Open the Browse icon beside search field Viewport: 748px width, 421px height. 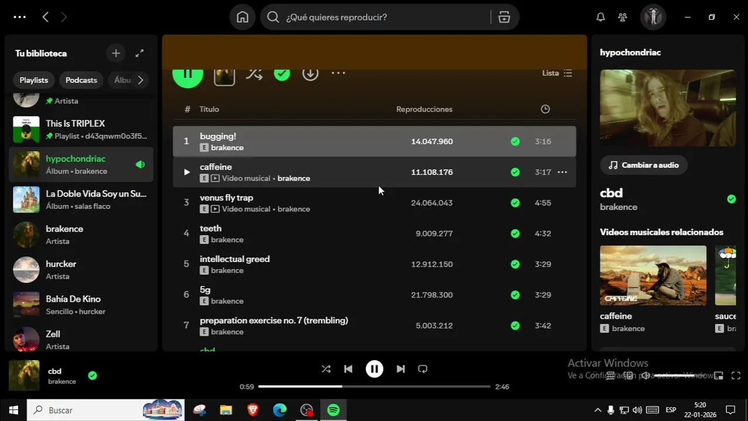tap(504, 17)
